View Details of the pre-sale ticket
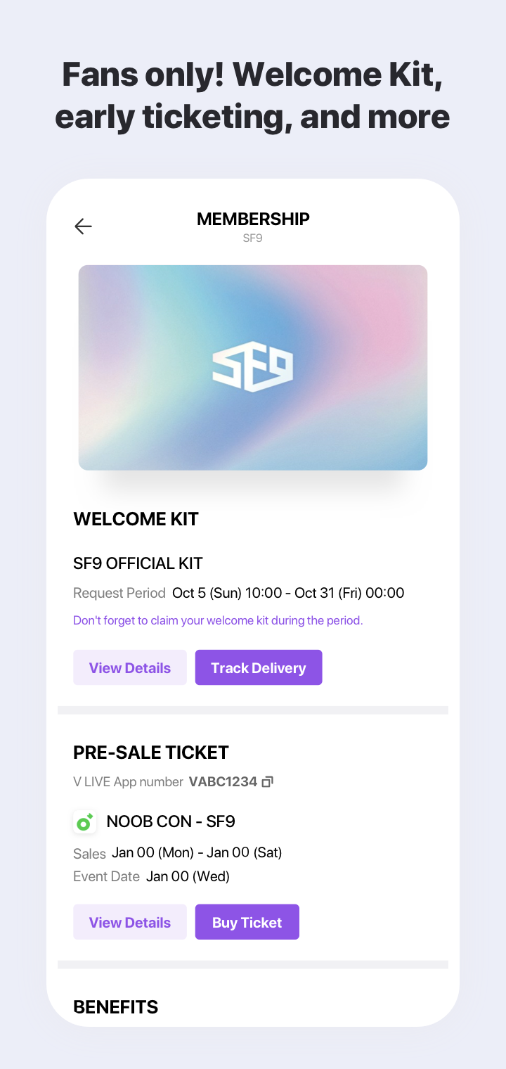 [x=130, y=922]
